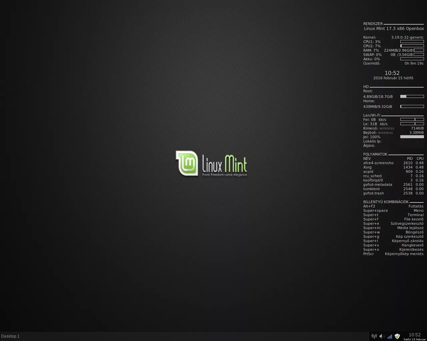Click the 439MiB/9.32GiB home usage text

coord(378,107)
